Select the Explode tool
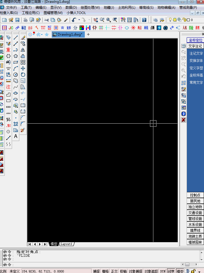The image size is (204, 273). click(x=23, y=130)
